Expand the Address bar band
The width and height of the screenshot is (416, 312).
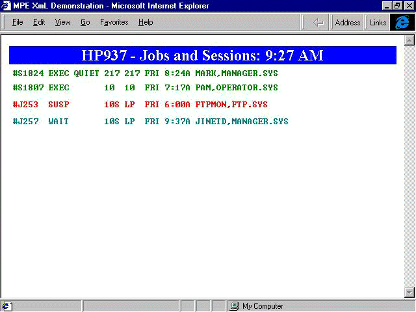tap(347, 22)
